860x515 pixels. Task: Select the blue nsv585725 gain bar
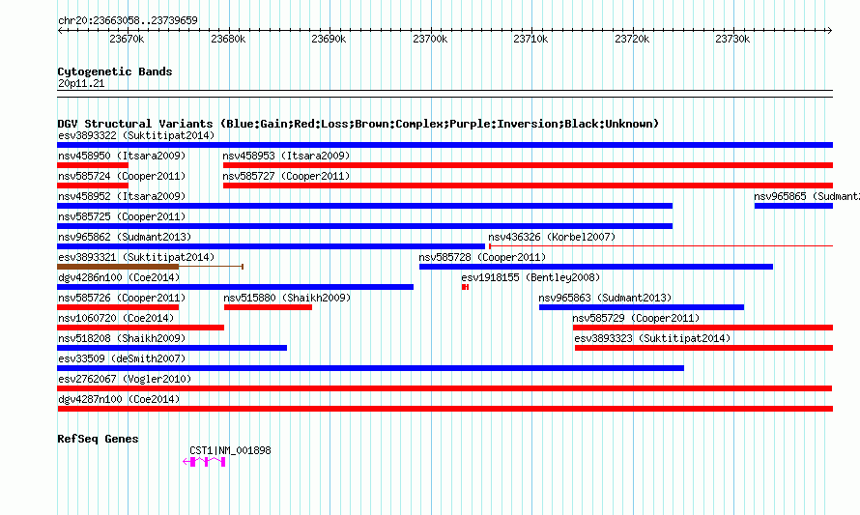point(364,226)
